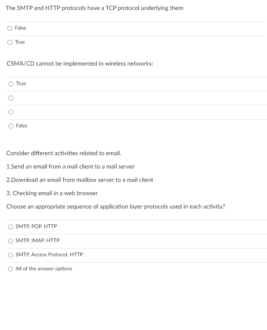267x330 pixels.
Task: Click the email activities question description
Action: pos(64,153)
